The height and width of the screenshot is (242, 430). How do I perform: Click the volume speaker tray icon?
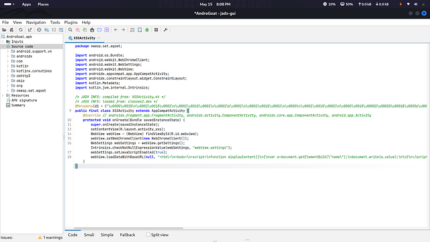[416, 4]
